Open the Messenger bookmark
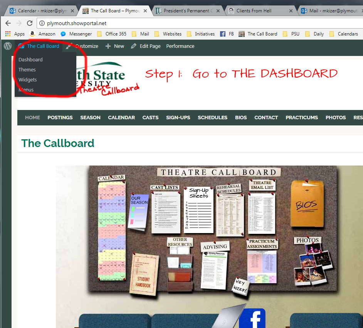363x328 pixels. click(76, 34)
